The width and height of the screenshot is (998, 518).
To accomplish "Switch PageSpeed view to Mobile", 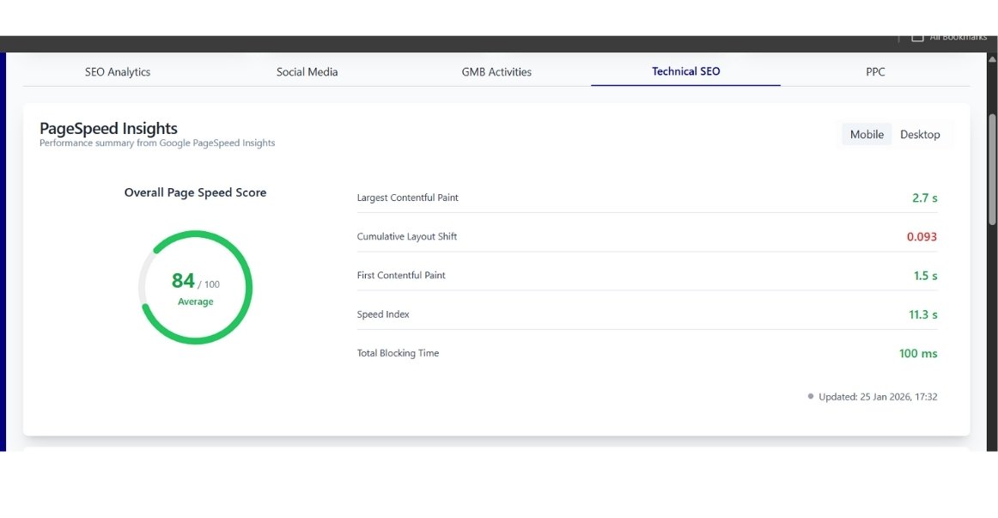I will point(867,135).
